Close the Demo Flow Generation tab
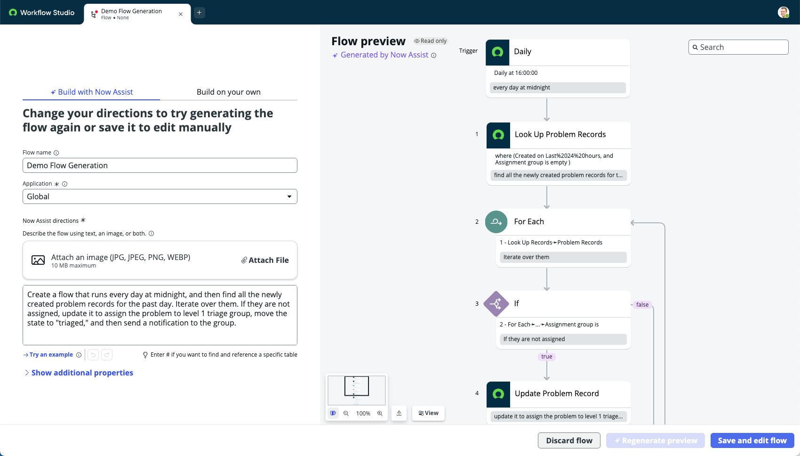Screen dimensions: 800x456 (181, 14)
